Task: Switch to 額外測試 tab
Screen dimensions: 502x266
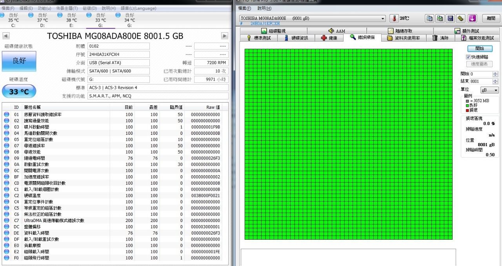Action: tap(467, 31)
